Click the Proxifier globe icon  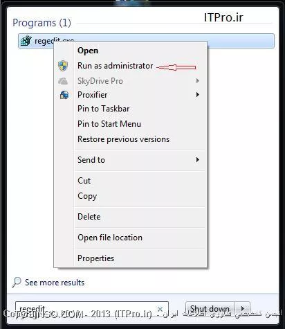point(64,95)
